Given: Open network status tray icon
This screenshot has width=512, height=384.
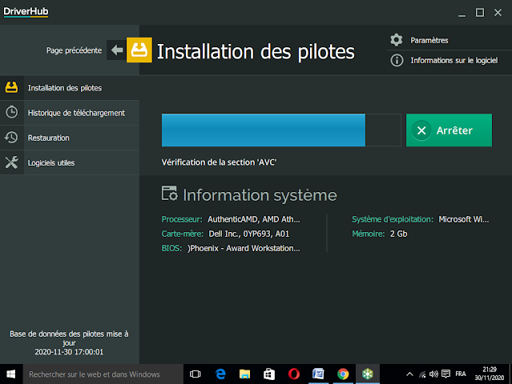Looking at the screenshot, I should pos(422,374).
